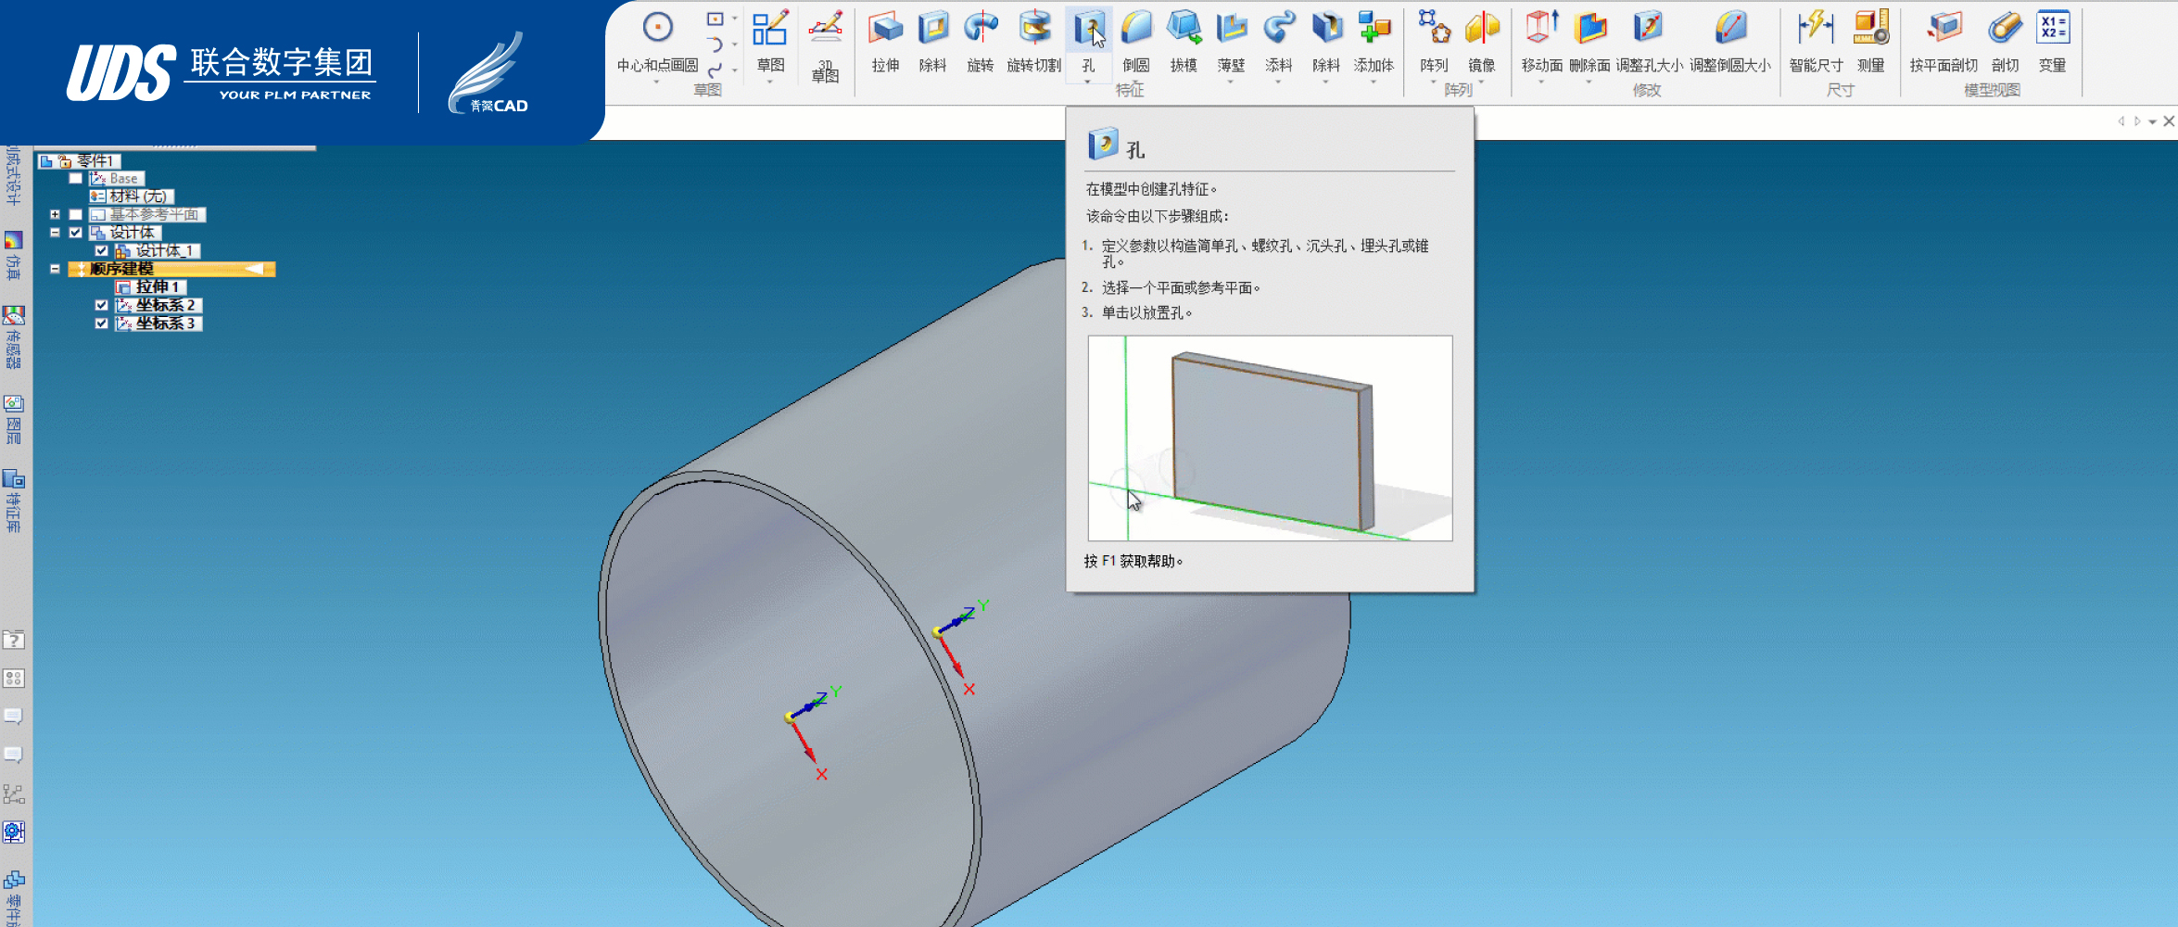Select the 旋转 revolve feature
The height and width of the screenshot is (927, 2178).
tap(980, 41)
